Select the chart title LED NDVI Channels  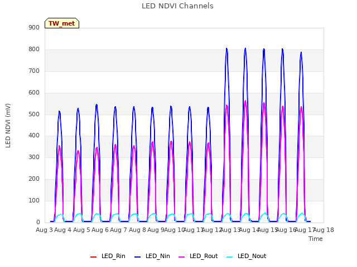pyautogui.click(x=177, y=6)
